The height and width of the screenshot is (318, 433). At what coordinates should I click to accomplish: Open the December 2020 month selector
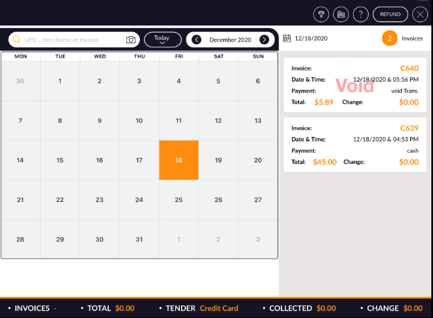coord(230,40)
